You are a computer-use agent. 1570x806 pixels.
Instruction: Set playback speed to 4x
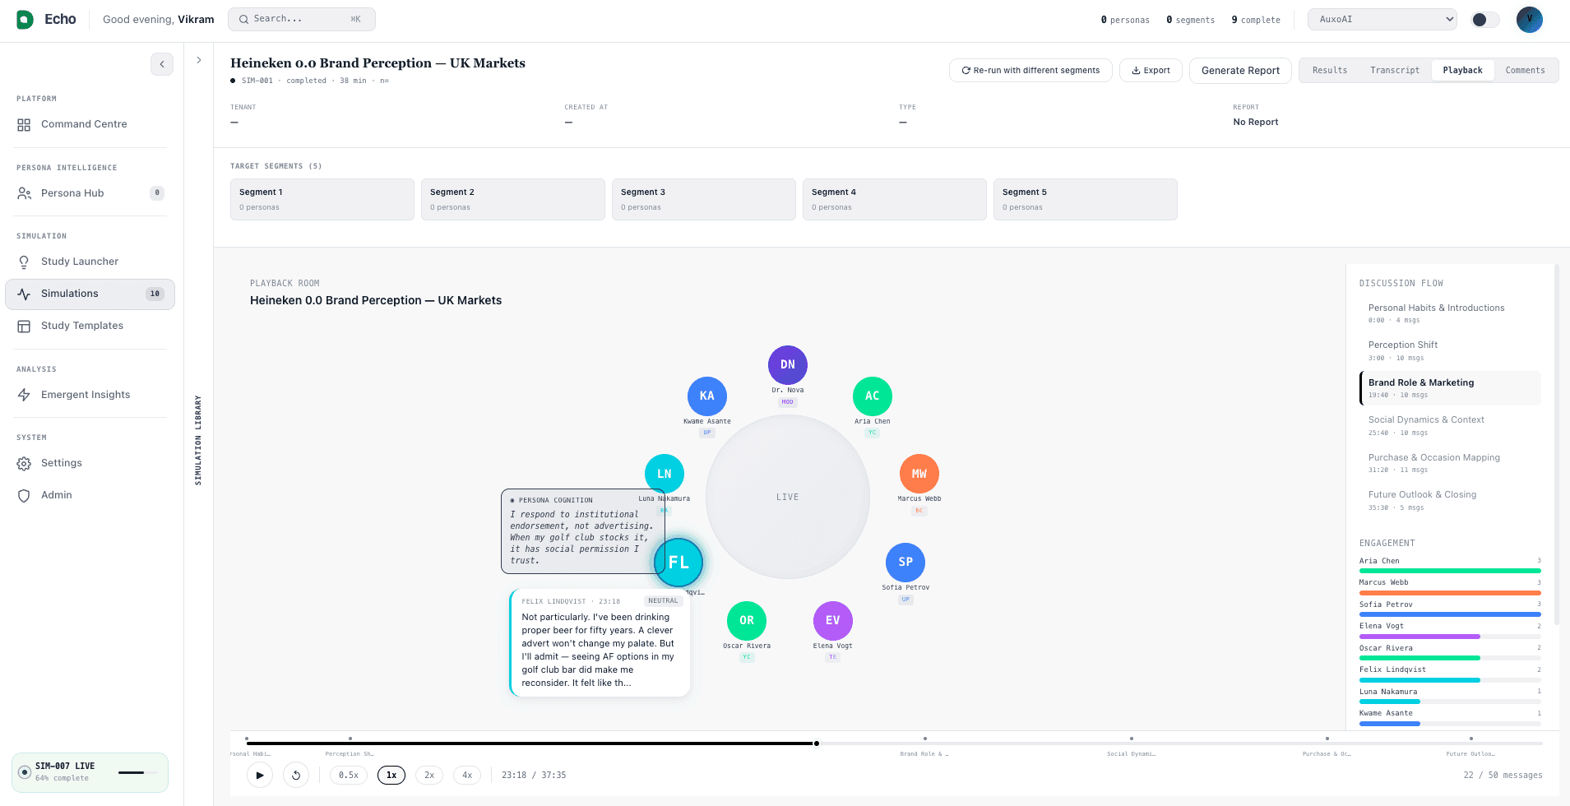click(467, 775)
